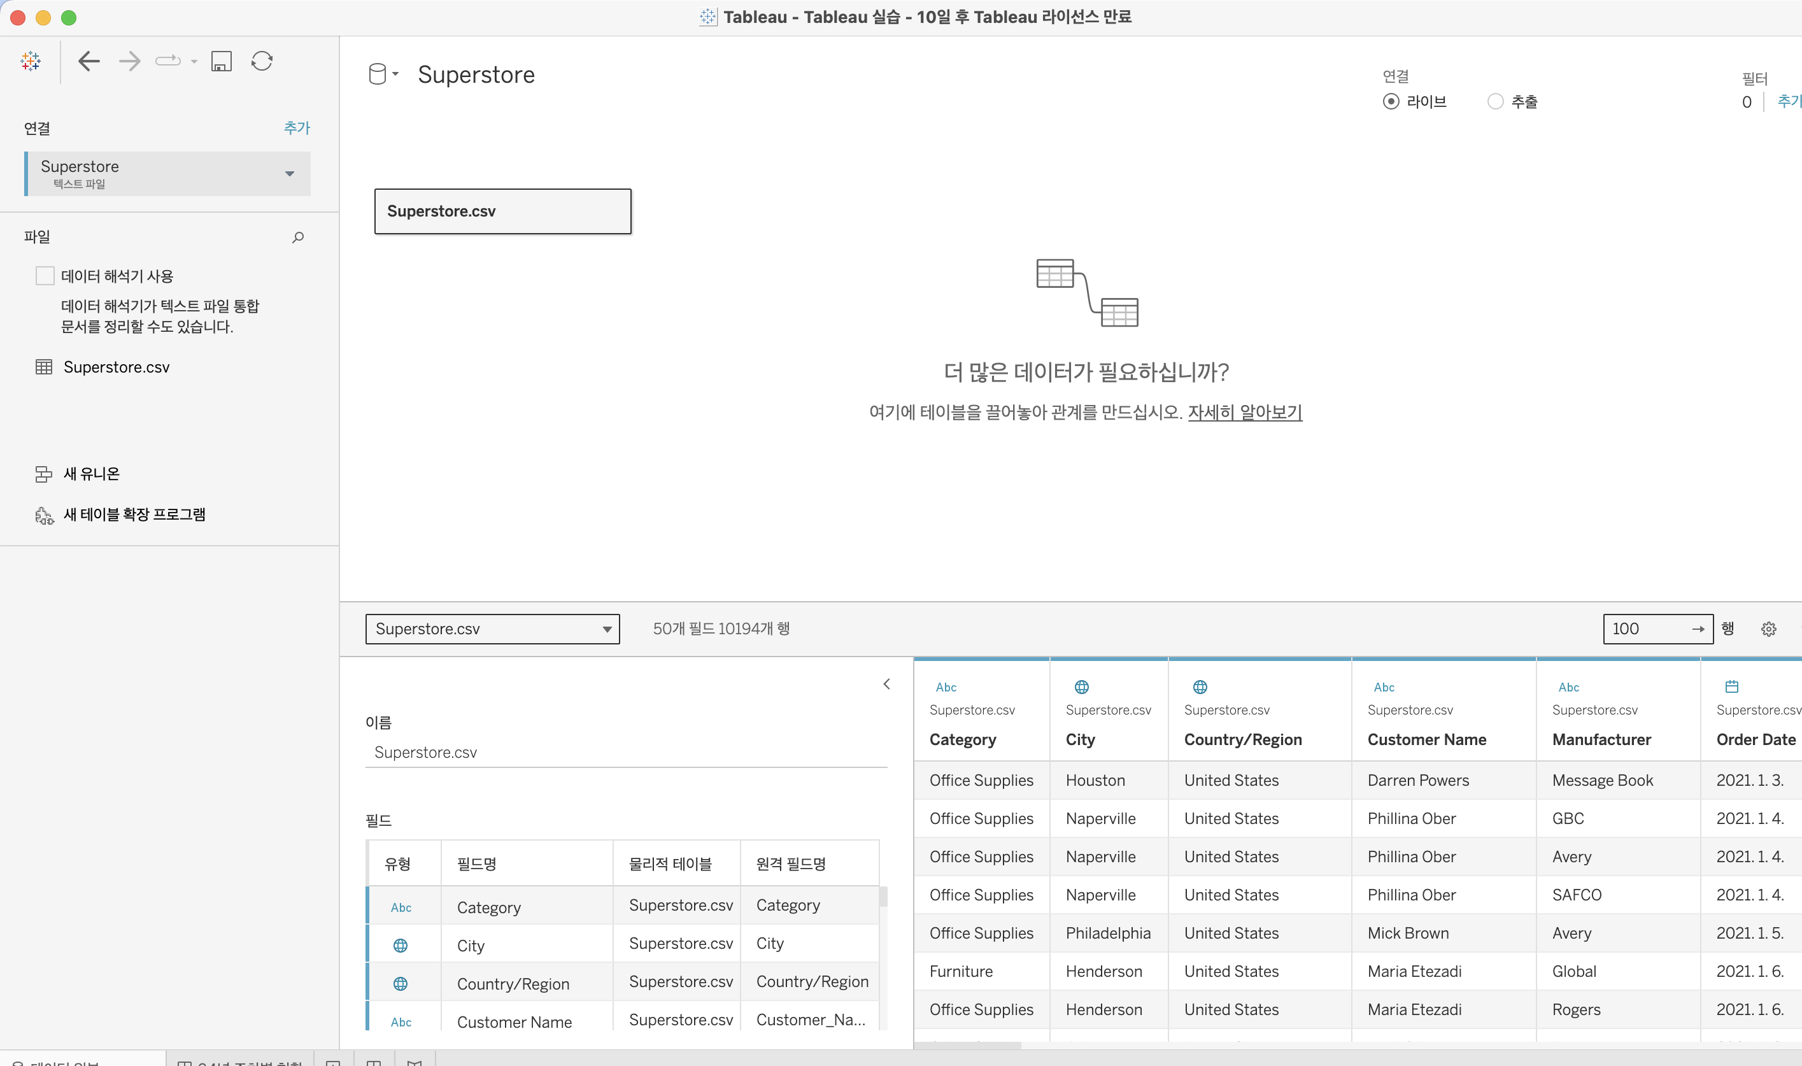Click the Category column header in data grid

[962, 740]
